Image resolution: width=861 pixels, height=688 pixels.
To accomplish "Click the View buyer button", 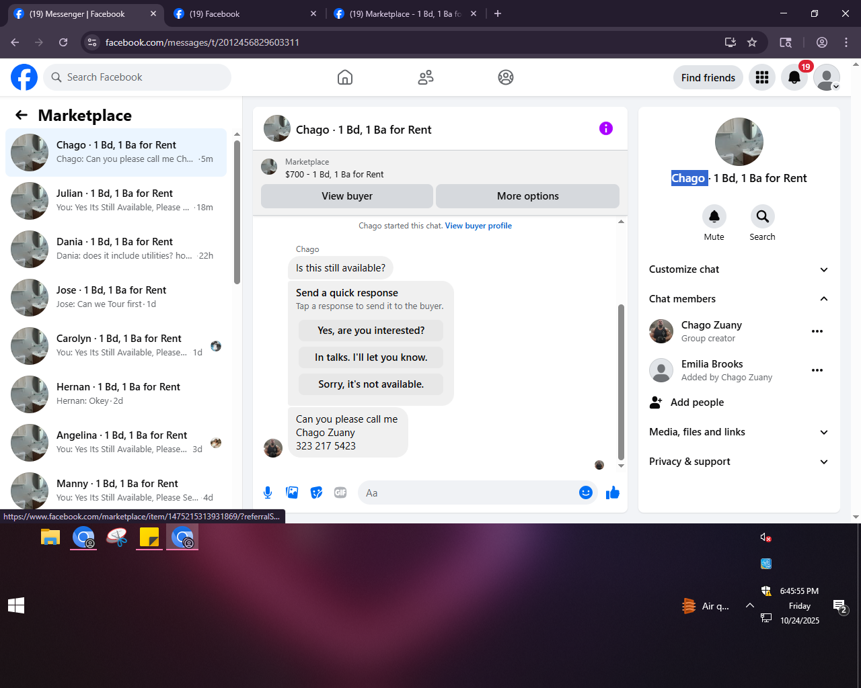I will pos(347,196).
